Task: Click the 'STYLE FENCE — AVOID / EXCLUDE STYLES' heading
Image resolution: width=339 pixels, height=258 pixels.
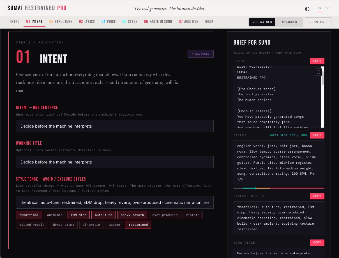Action: 51,179
